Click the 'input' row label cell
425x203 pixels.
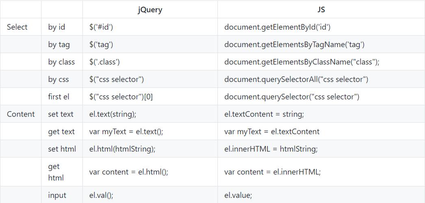coord(62,195)
